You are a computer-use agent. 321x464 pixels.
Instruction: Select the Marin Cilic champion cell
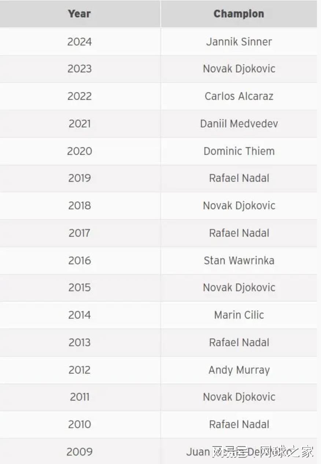tap(239, 315)
